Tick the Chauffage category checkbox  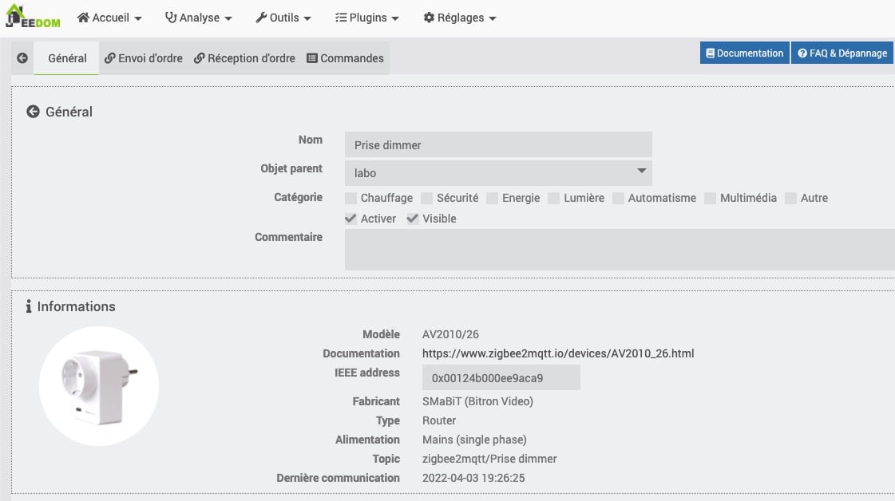pos(350,198)
